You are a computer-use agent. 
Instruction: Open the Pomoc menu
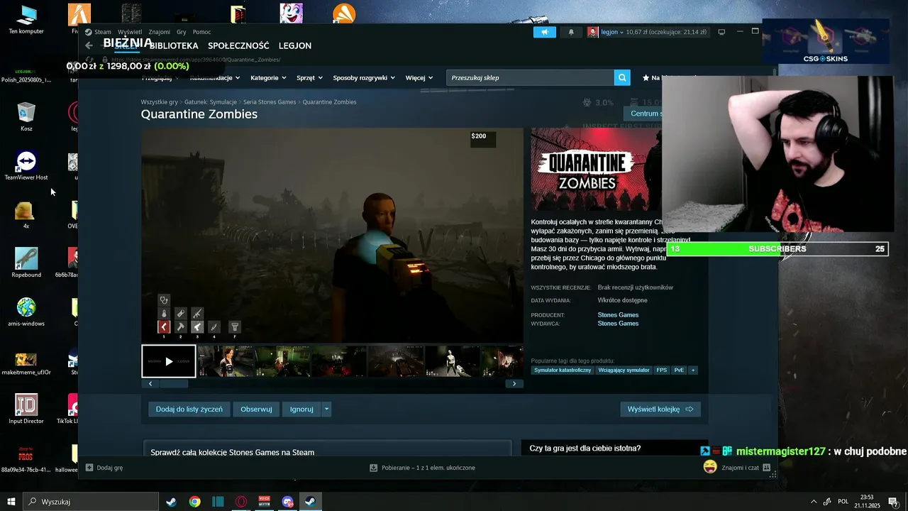point(201,32)
